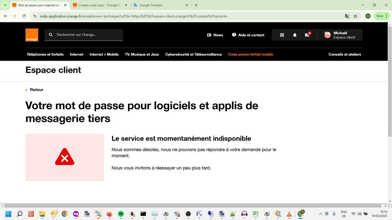Click the Espace client heading
The width and height of the screenshot is (392, 220).
coord(53,70)
